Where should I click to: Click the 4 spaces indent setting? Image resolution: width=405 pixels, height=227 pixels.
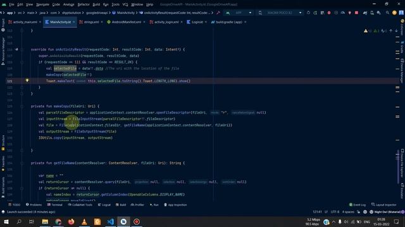pos(348,212)
